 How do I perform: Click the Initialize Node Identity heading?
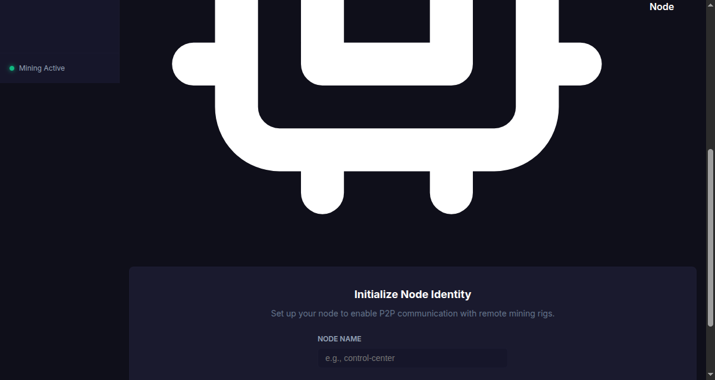[412, 294]
